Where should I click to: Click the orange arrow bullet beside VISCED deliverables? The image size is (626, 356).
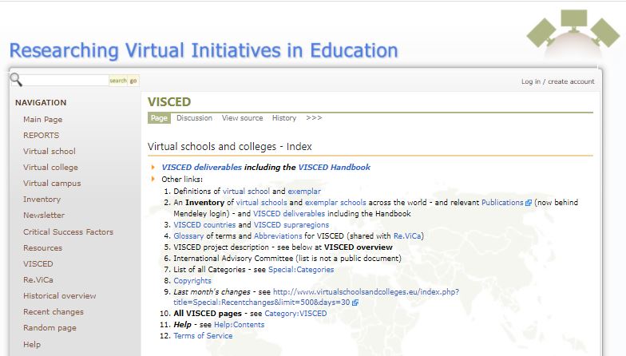click(x=153, y=168)
